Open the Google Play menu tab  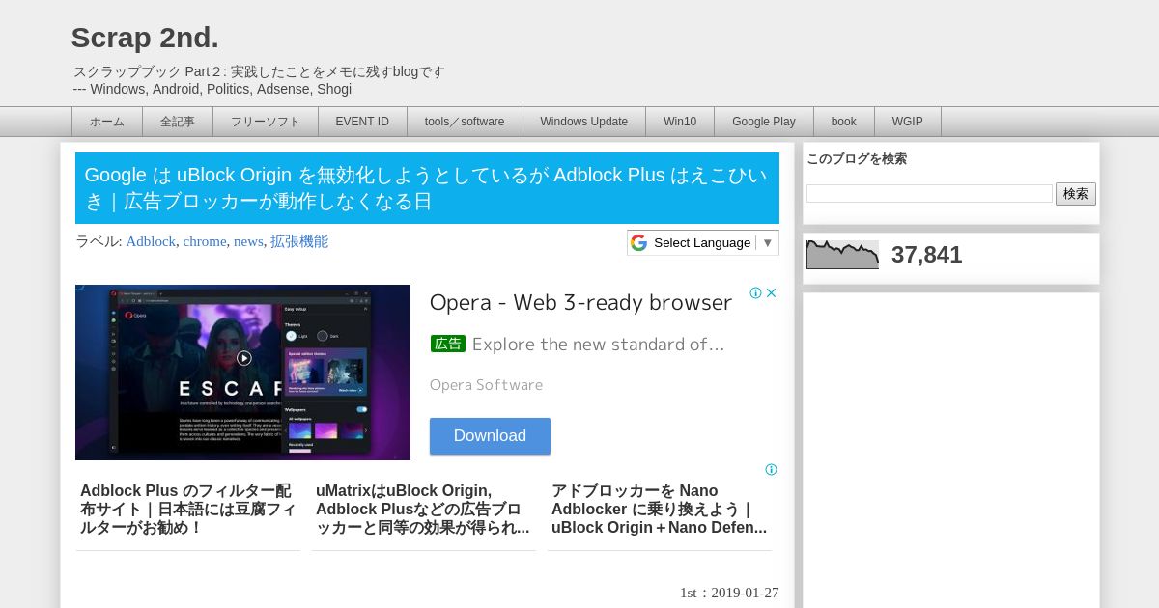tap(764, 122)
